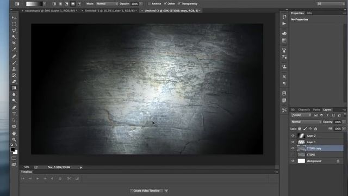Open the Create Video Timeline dropdown arrow

click(x=166, y=191)
